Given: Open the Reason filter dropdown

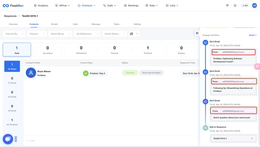Looking at the screenshot, I should 37,34.
